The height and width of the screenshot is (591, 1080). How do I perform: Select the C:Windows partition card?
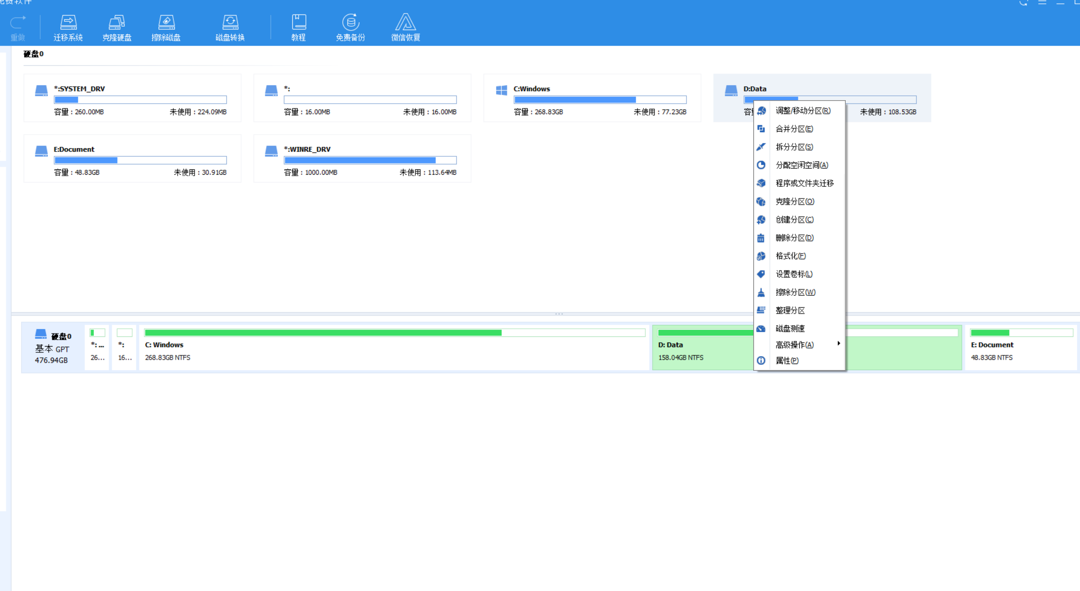click(592, 98)
